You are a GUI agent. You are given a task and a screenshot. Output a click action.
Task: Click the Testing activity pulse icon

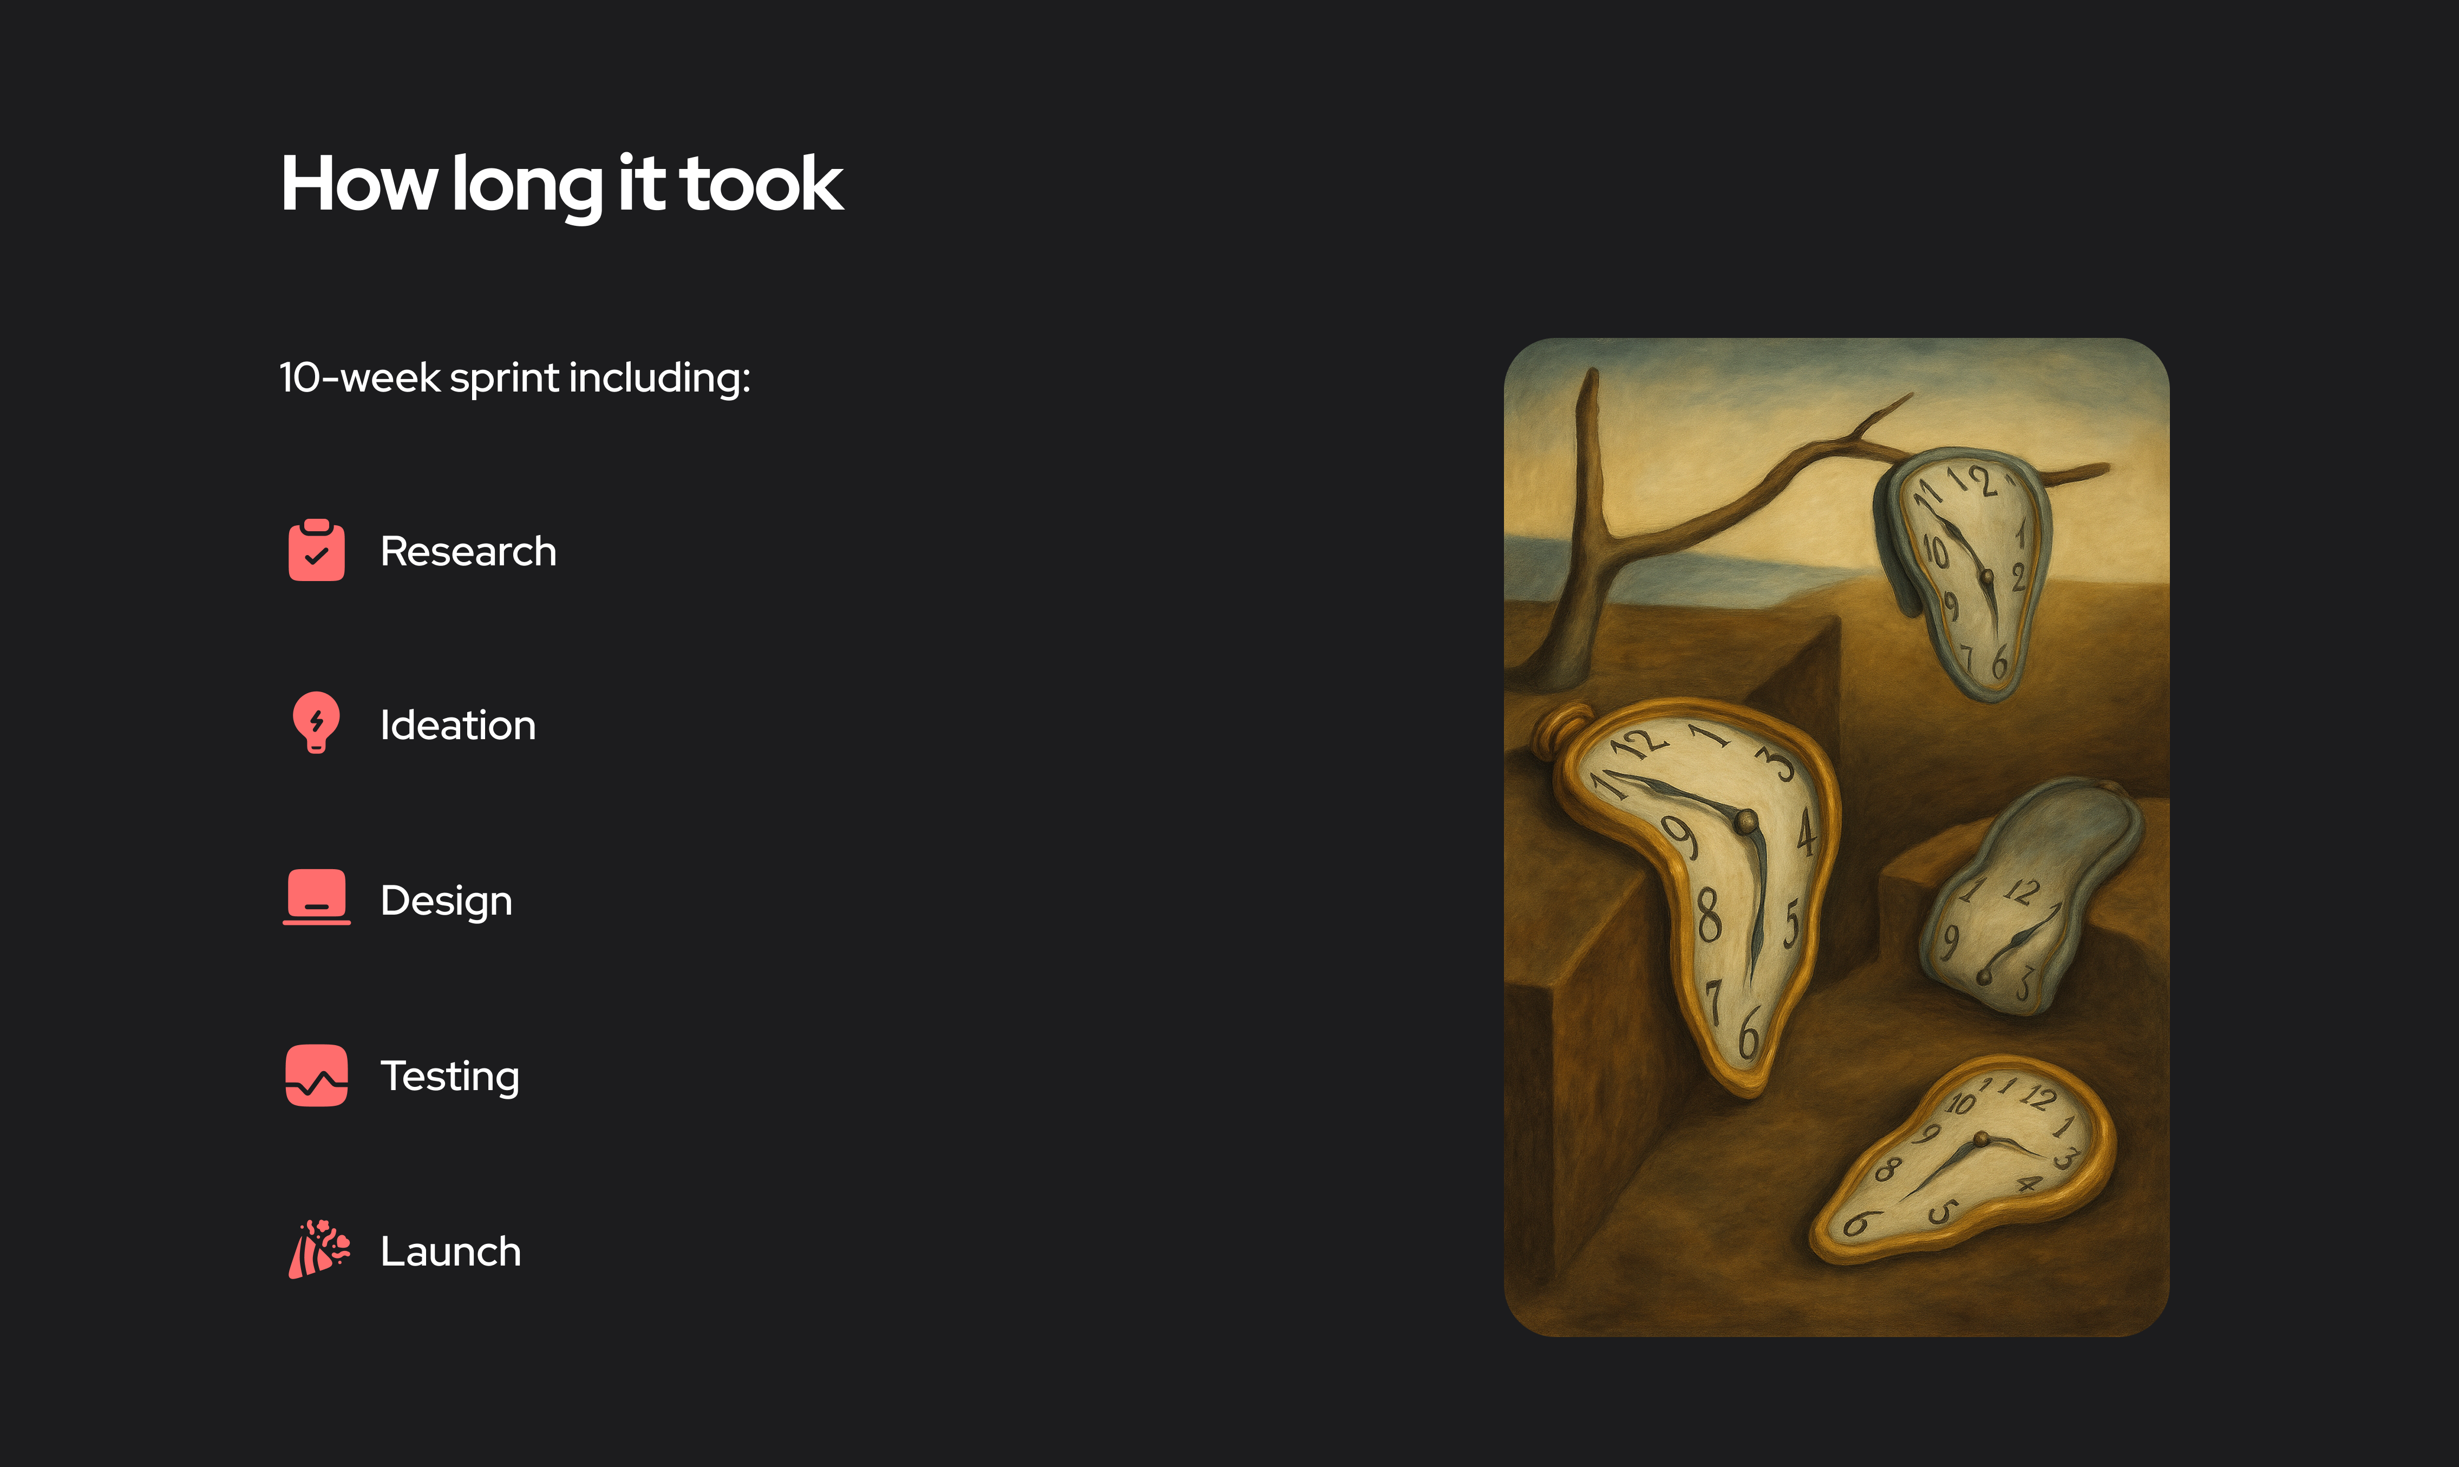point(316,1075)
